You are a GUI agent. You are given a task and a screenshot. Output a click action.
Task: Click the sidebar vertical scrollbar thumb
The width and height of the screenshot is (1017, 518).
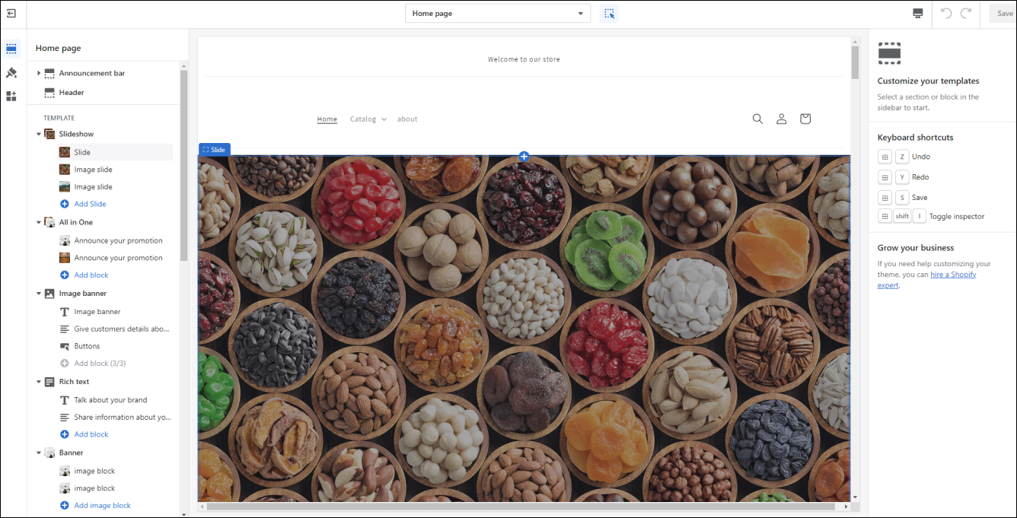coord(183,166)
